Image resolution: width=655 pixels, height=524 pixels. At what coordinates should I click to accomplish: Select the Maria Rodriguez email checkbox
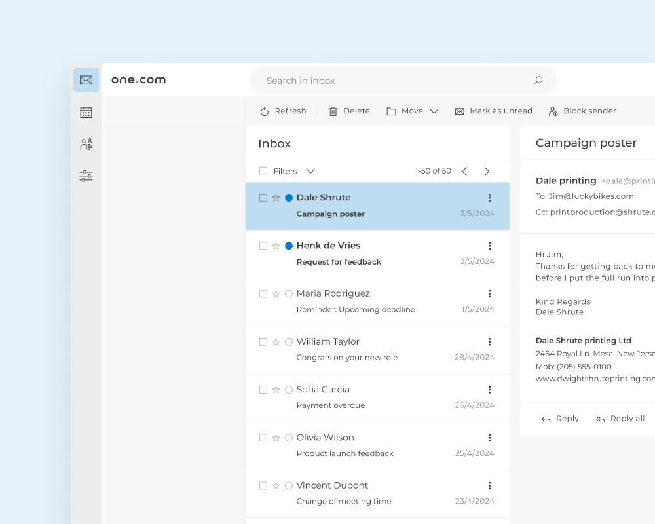[263, 293]
